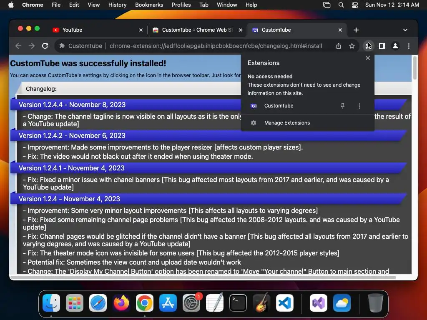Open GarageBand from the Dock
The image size is (427, 320).
(261, 303)
